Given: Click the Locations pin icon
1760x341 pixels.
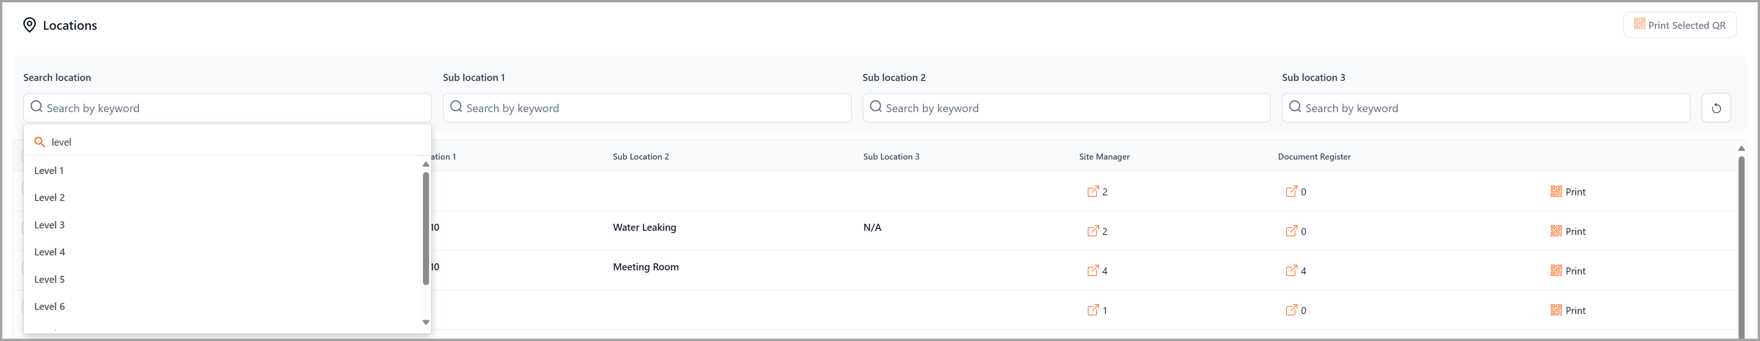Looking at the screenshot, I should tap(29, 25).
